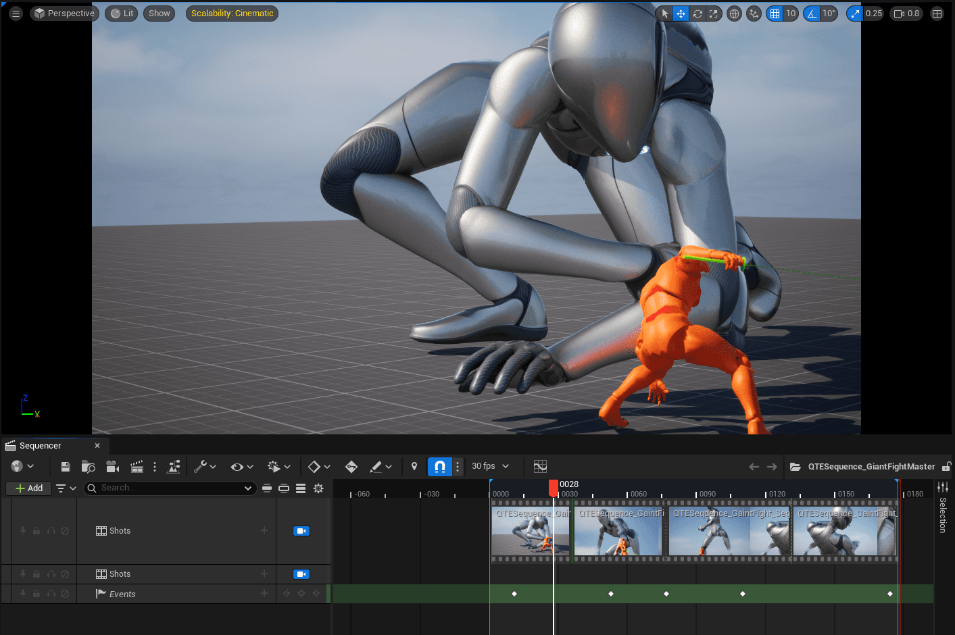
Task: Open the wrench actions dropdown in Sequencer
Action: (205, 467)
